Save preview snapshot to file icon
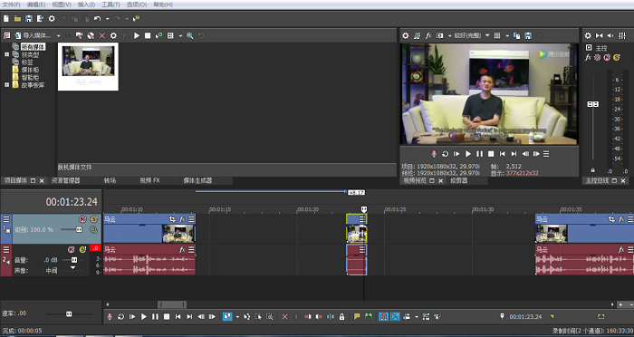Image resolution: width=634 pixels, height=337 pixels. [x=528, y=35]
